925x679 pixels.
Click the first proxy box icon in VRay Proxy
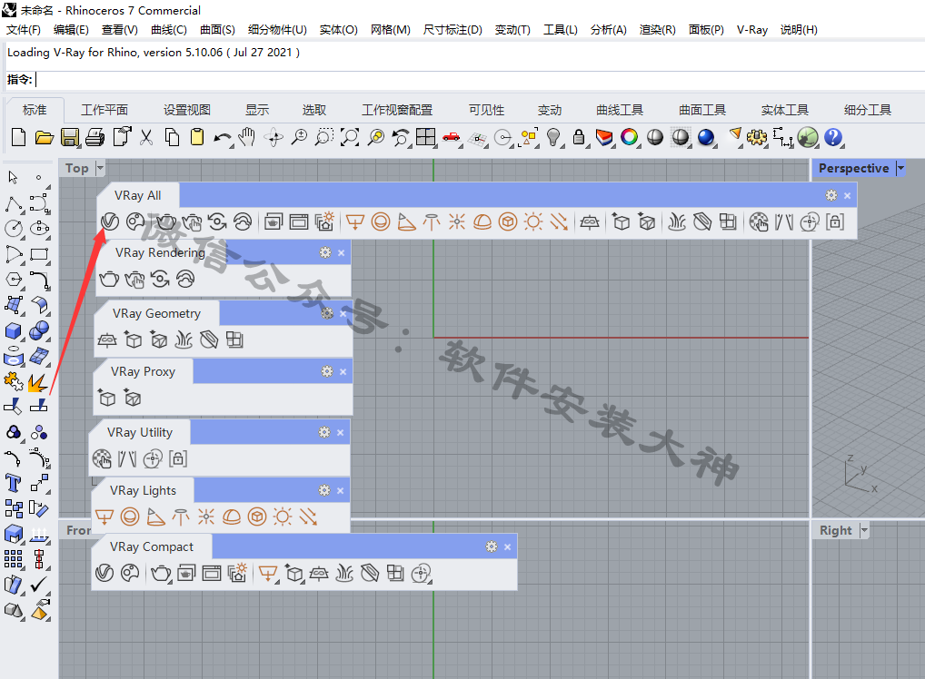[x=107, y=398]
